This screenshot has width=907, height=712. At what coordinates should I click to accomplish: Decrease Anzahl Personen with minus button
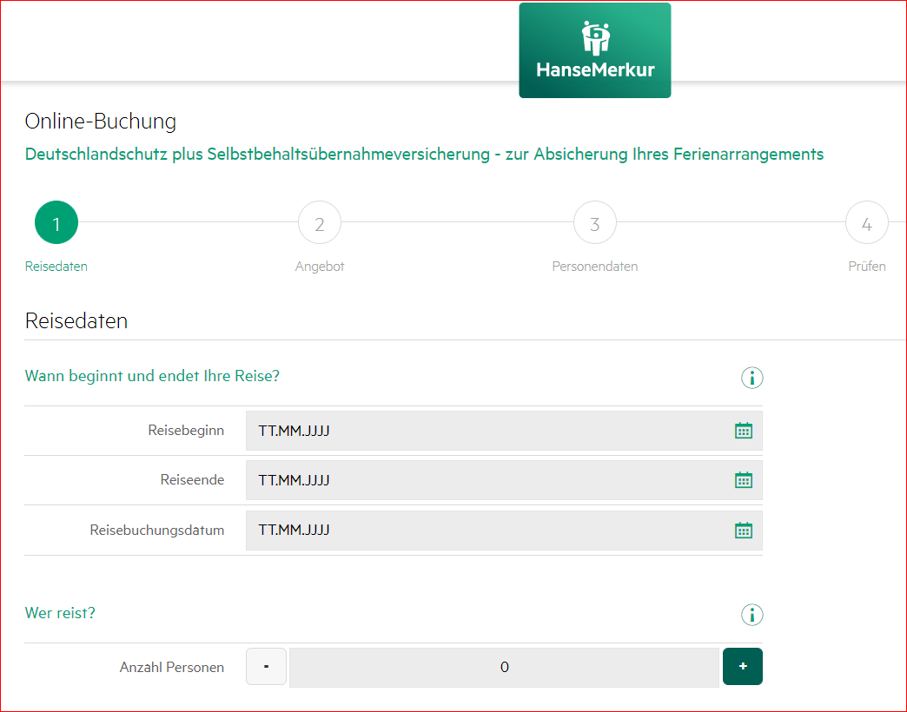(266, 667)
